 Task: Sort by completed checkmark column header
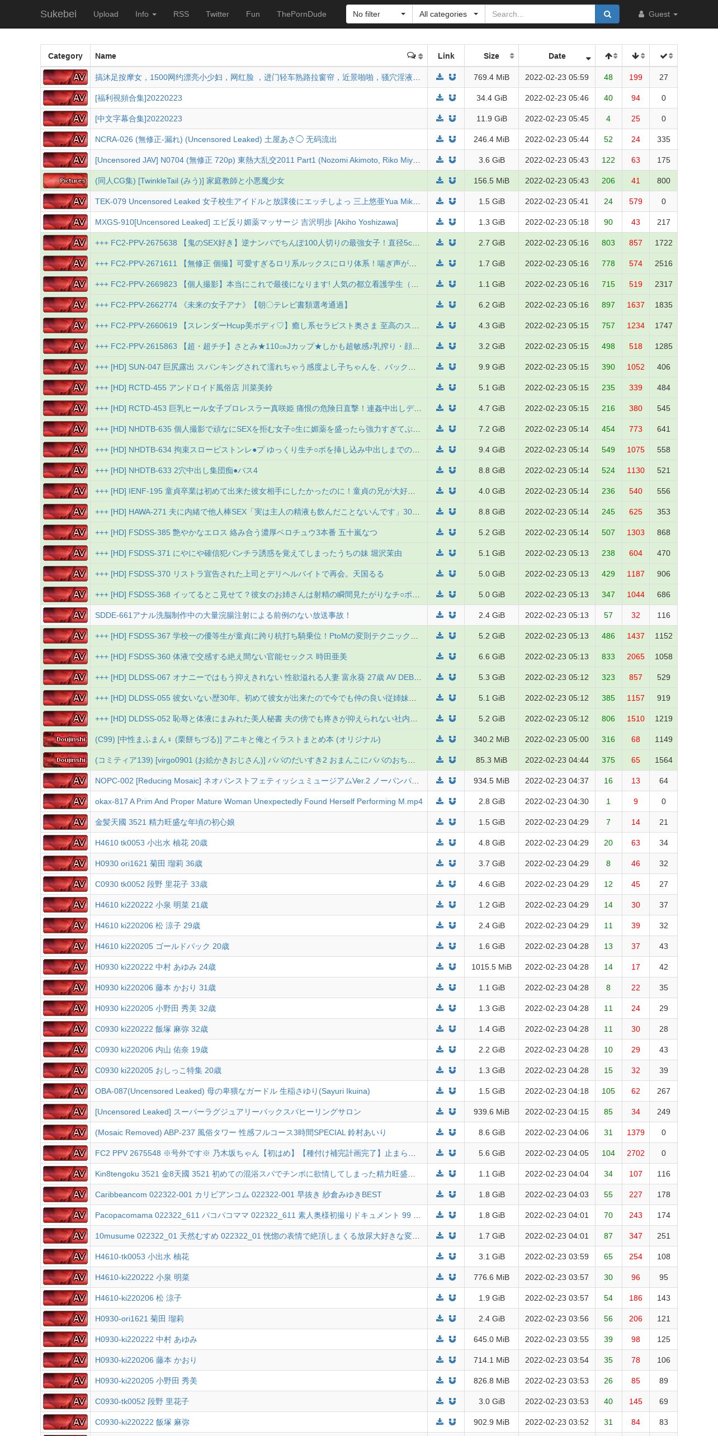point(664,56)
